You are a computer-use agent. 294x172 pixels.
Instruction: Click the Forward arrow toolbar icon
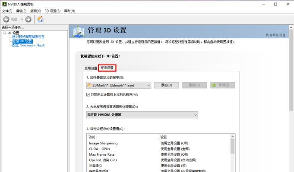click(x=28, y=19)
